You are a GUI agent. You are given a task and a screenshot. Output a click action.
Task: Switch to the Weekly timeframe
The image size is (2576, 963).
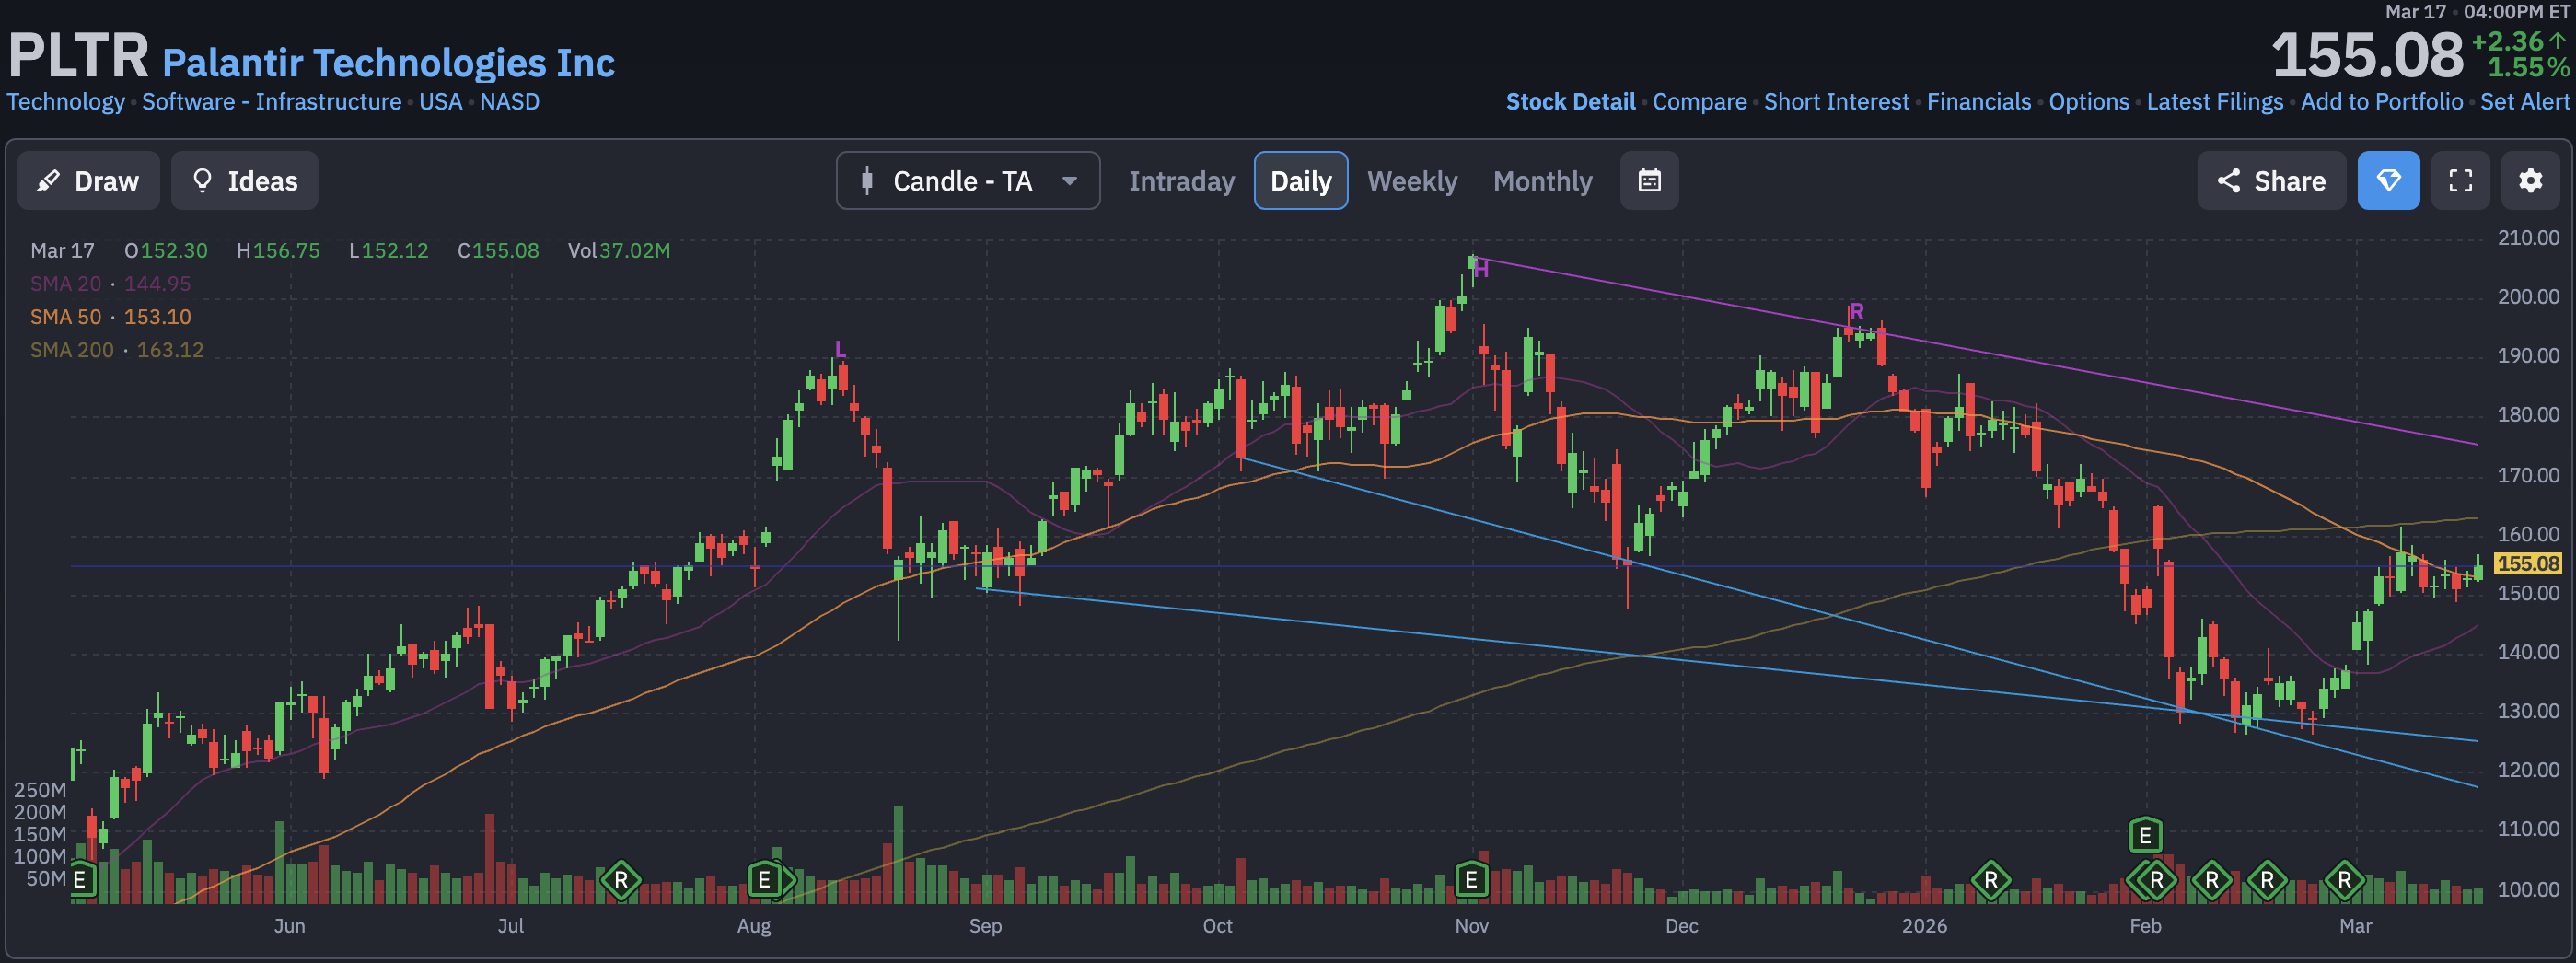(x=1411, y=181)
